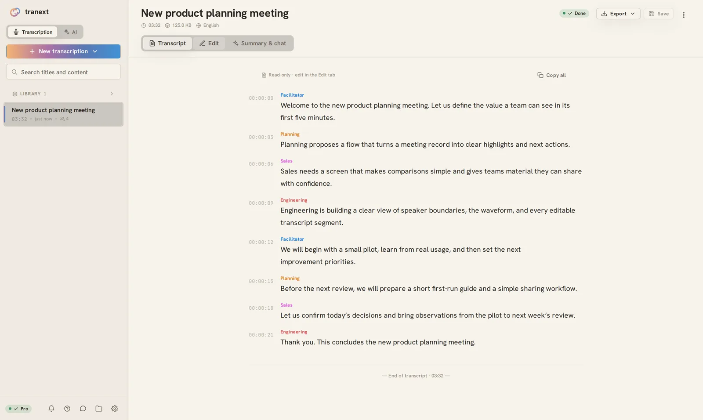Open the Summary & chat tab
This screenshot has height=420, width=703.
click(259, 43)
